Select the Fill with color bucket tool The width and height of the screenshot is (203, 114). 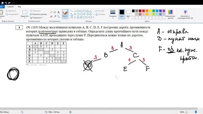pyautogui.click(x=55, y=12)
